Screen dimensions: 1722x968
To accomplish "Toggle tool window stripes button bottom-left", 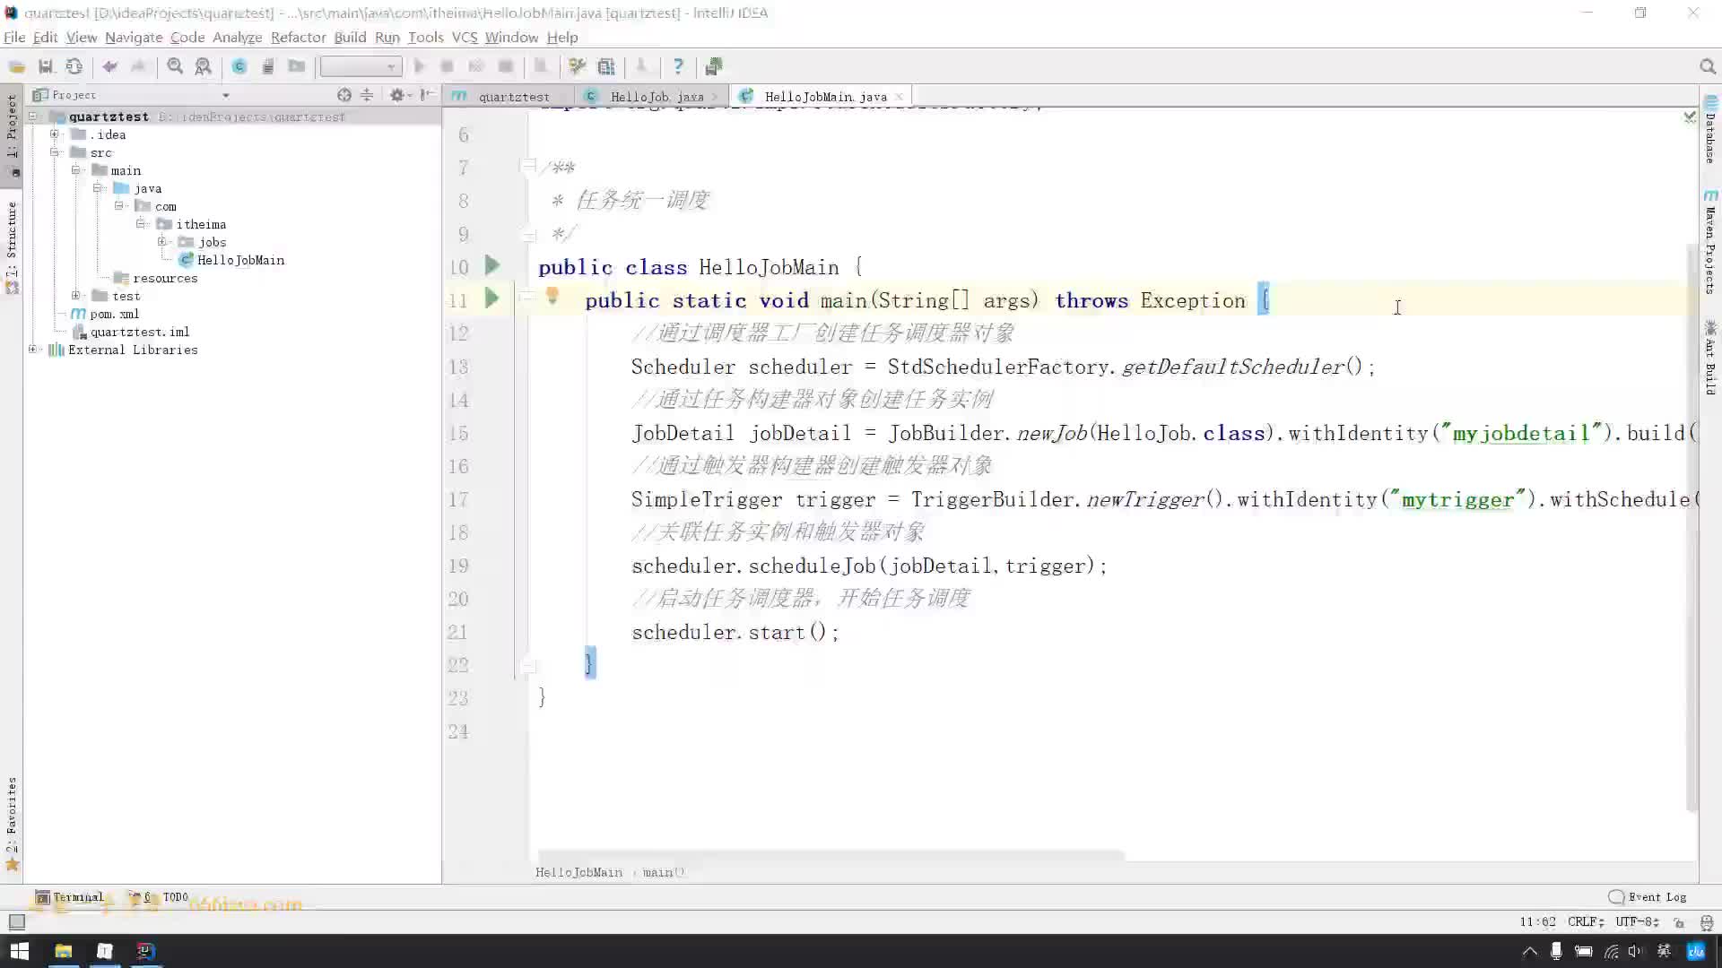I will click(x=16, y=921).
